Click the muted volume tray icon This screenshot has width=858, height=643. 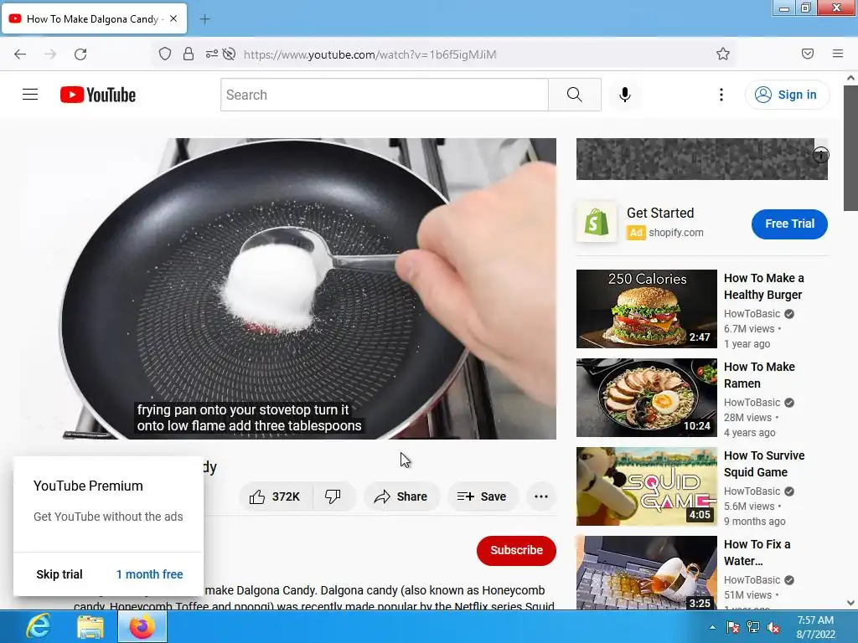[x=773, y=627]
